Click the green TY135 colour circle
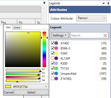 (x=56, y=68)
